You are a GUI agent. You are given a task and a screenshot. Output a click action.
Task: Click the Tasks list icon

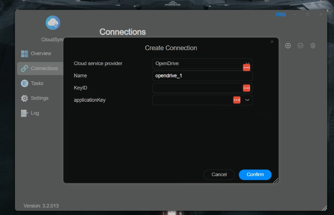pyautogui.click(x=24, y=83)
